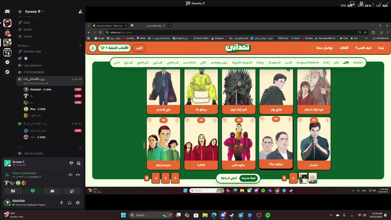The height and width of the screenshot is (220, 391).
Task: Open Steam from Windows taskbar
Action: [232, 215]
